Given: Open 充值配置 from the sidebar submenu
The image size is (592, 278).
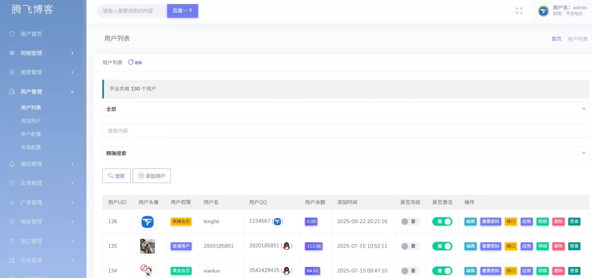Looking at the screenshot, I should tap(31, 147).
